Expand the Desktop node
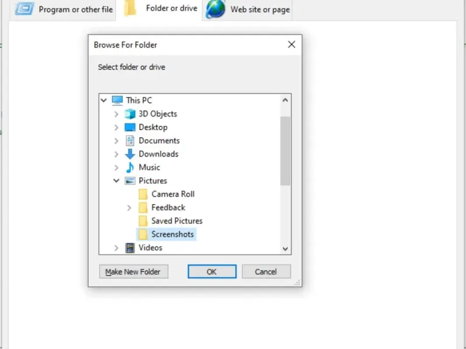The image size is (466, 349). (116, 127)
